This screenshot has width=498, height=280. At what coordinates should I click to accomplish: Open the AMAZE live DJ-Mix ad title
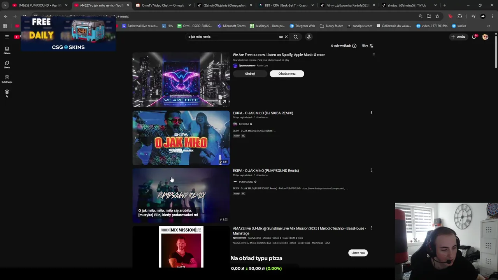(x=299, y=231)
